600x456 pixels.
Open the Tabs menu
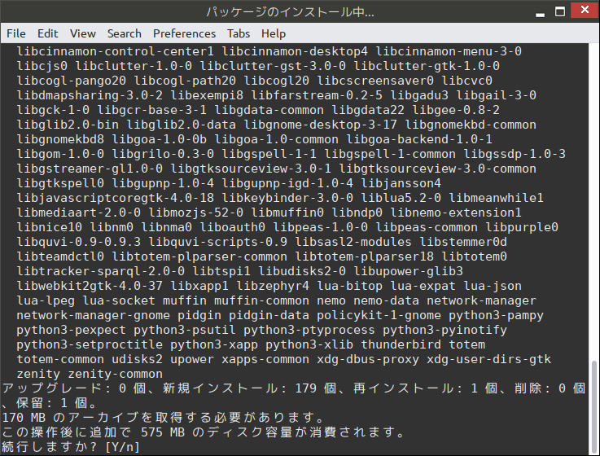[x=239, y=33]
